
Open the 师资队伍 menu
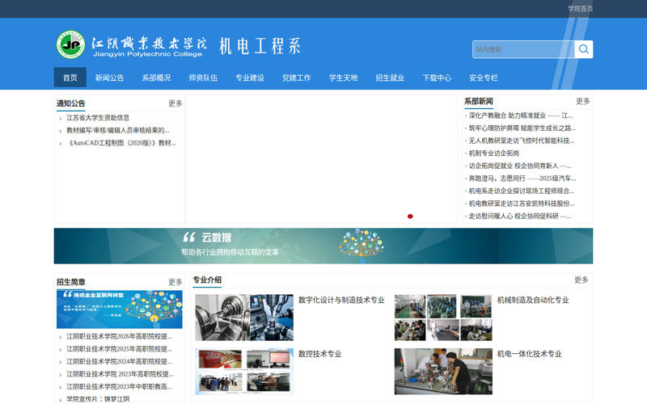pyautogui.click(x=203, y=78)
